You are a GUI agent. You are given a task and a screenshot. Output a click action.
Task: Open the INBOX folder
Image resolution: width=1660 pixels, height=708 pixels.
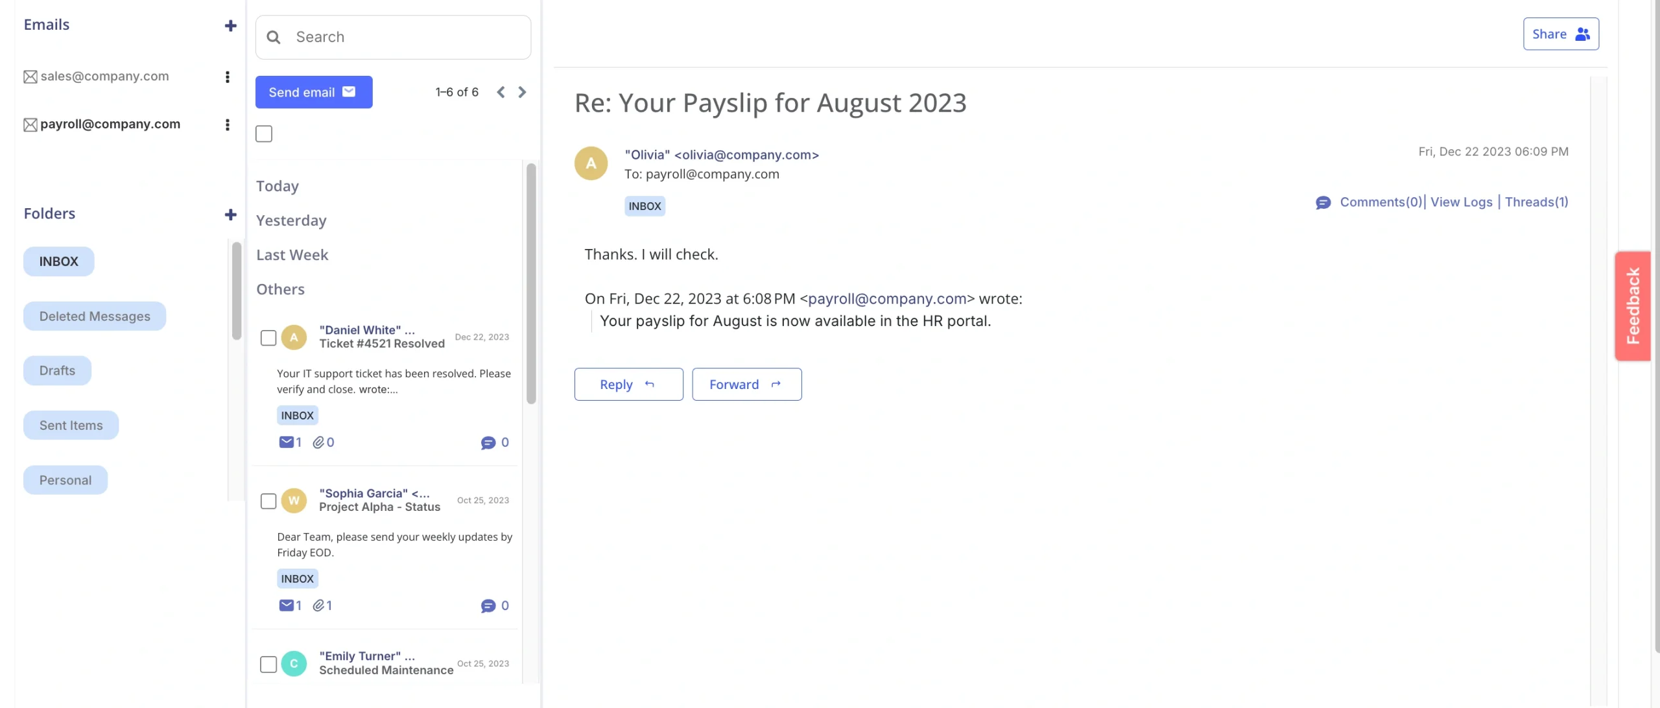click(x=58, y=261)
